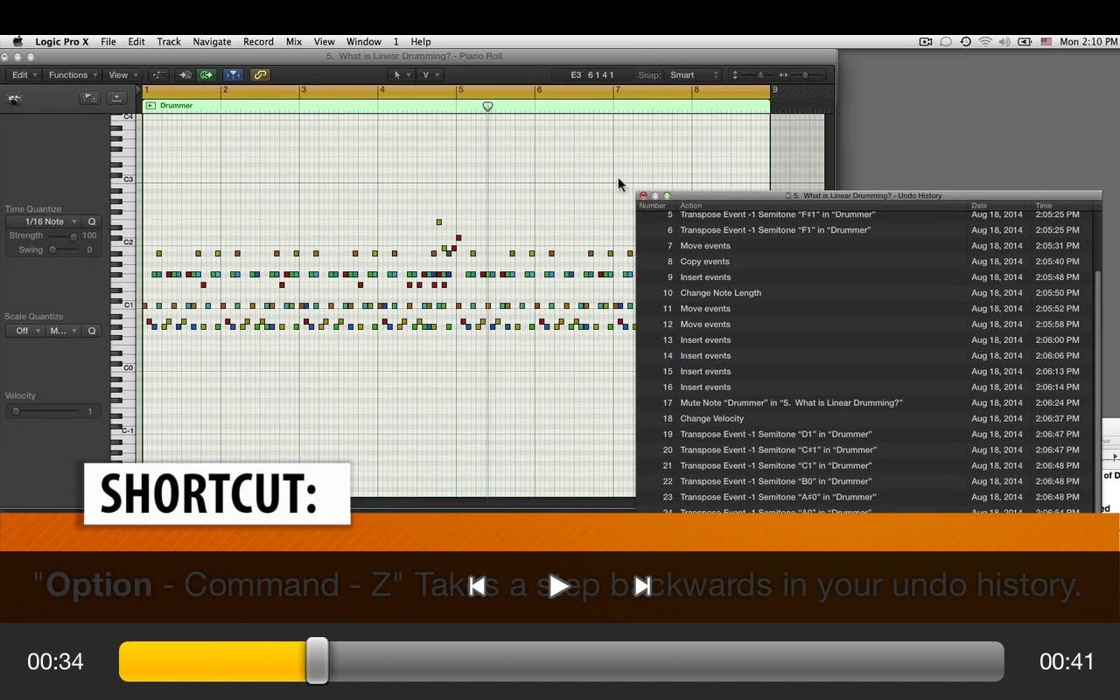Open the Snap Smart dropdown
Viewport: 1120px width, 700px height.
point(693,75)
